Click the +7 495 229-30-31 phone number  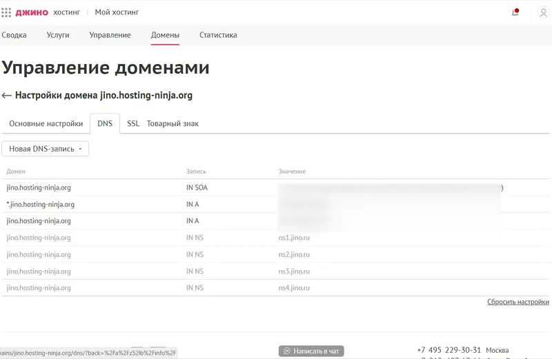pyautogui.click(x=449, y=350)
